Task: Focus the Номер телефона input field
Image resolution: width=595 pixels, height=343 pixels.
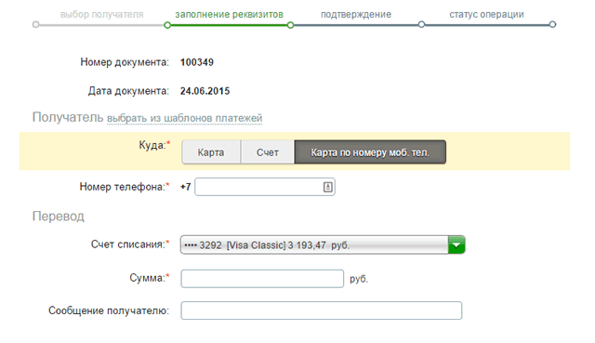Action: 265,187
